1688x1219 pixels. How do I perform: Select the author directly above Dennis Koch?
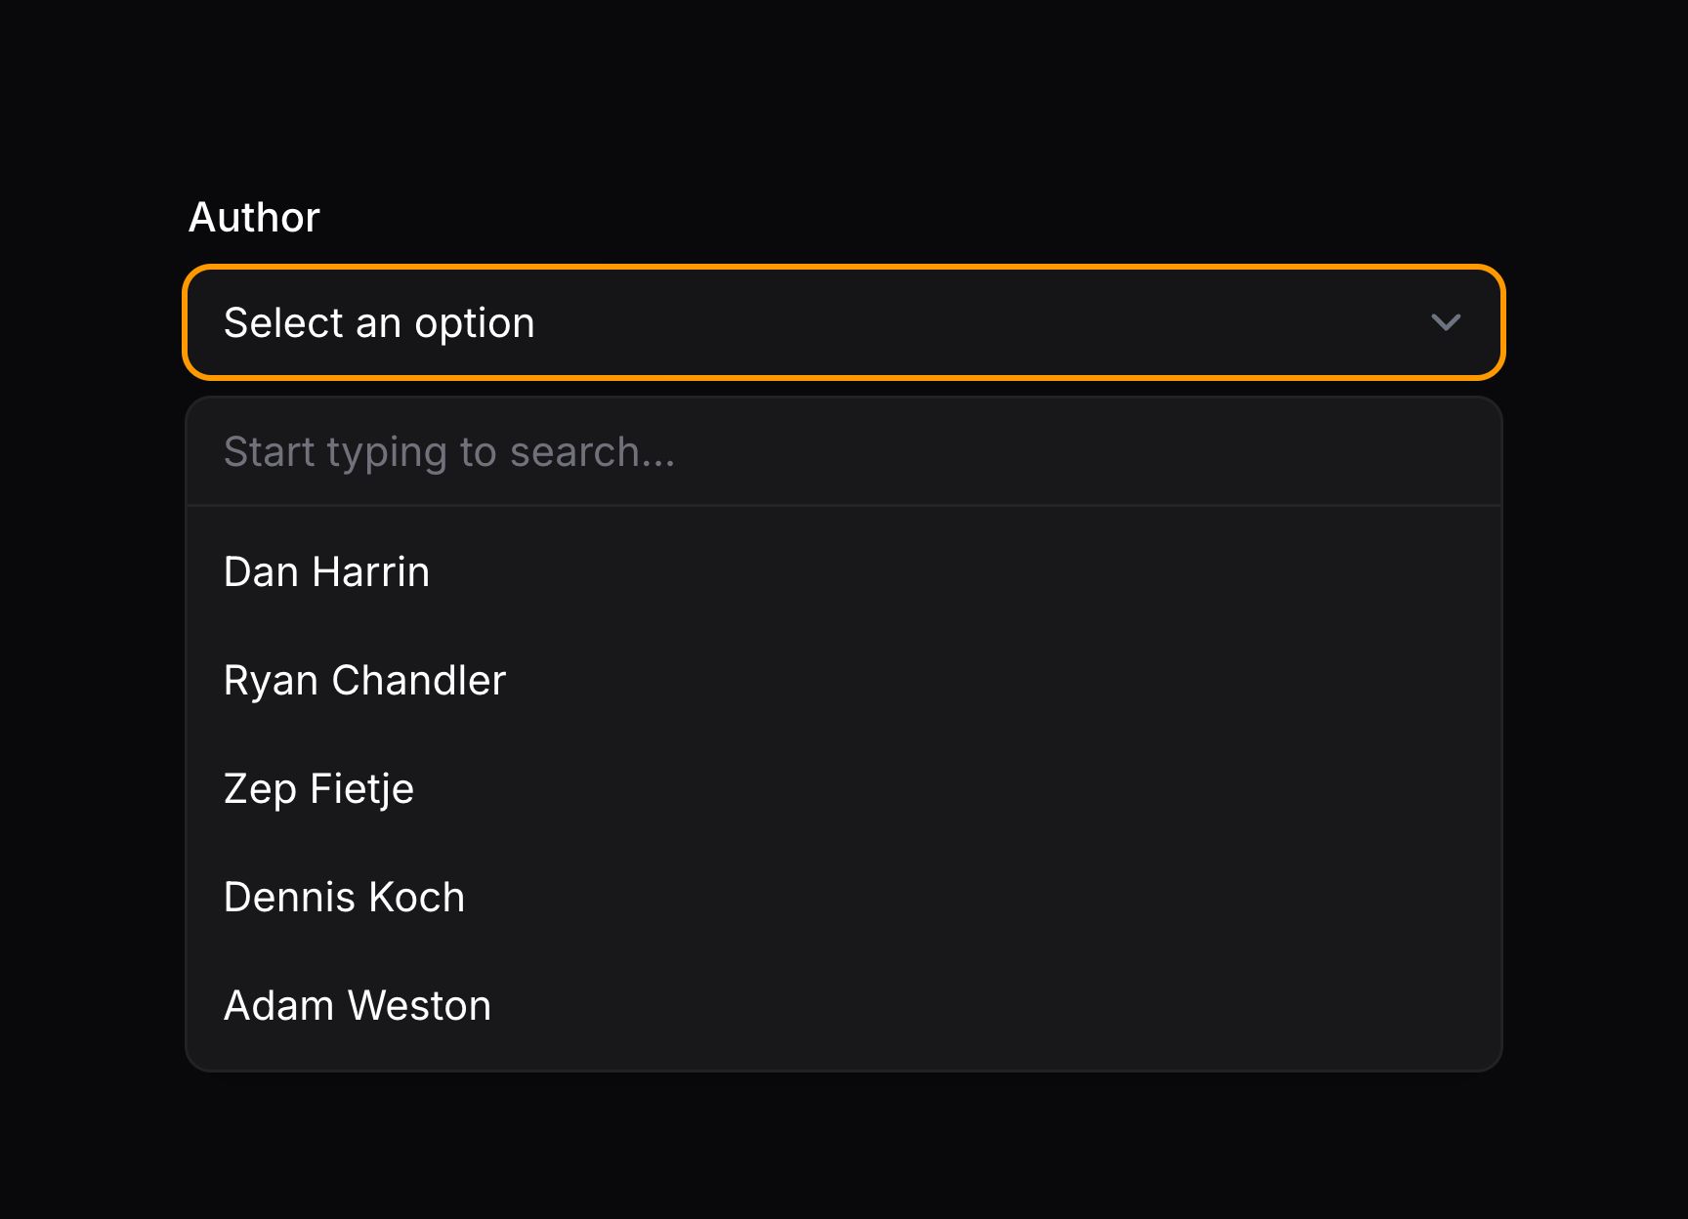point(319,788)
